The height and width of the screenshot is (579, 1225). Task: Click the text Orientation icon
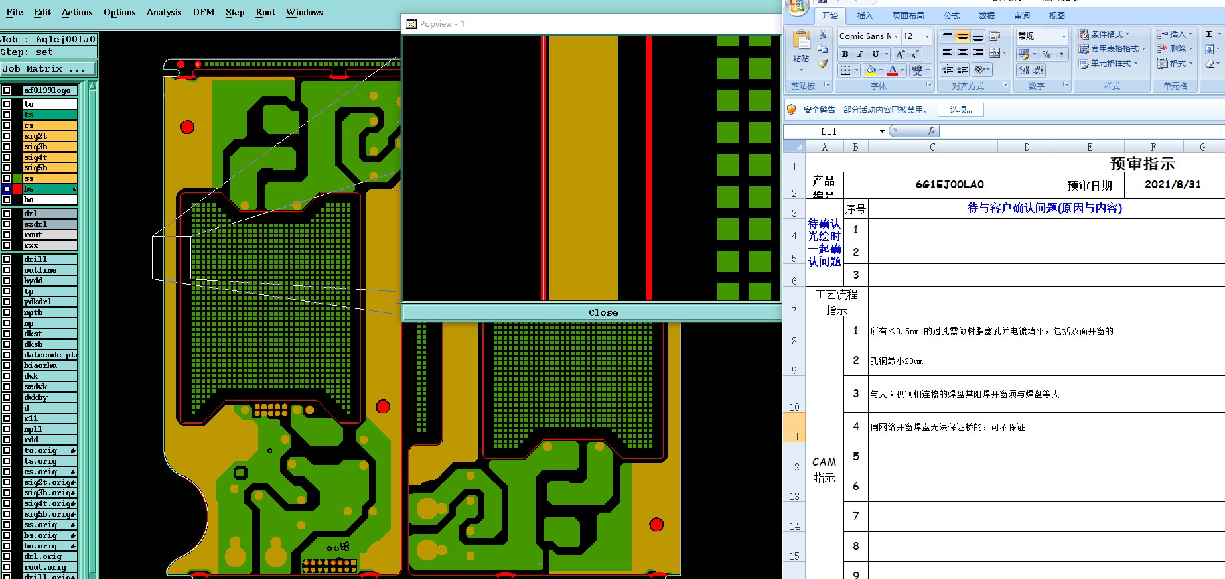[980, 69]
